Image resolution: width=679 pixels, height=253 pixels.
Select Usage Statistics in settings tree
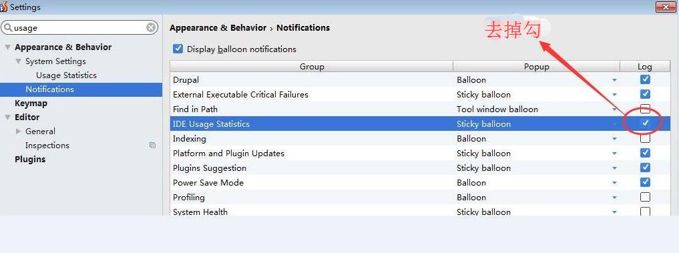click(x=66, y=75)
